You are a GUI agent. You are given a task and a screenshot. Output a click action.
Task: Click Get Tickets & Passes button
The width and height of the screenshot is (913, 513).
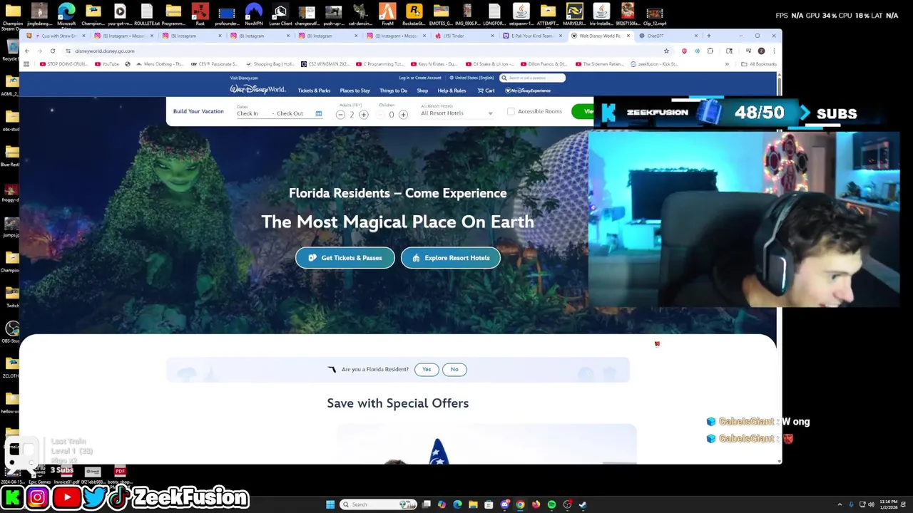[x=345, y=258]
